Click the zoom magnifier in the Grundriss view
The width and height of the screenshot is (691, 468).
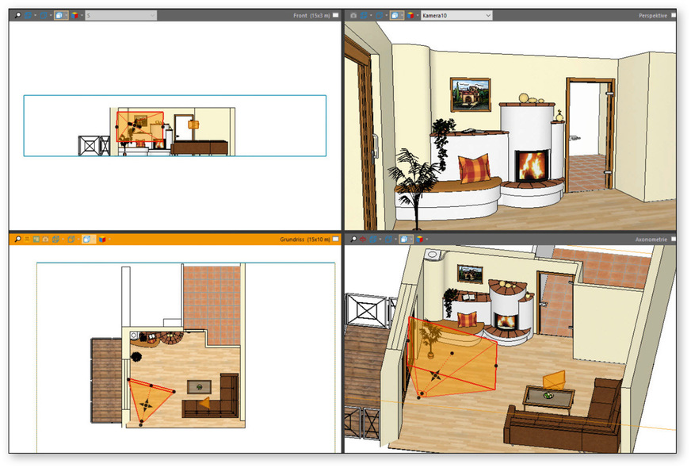[x=17, y=238]
